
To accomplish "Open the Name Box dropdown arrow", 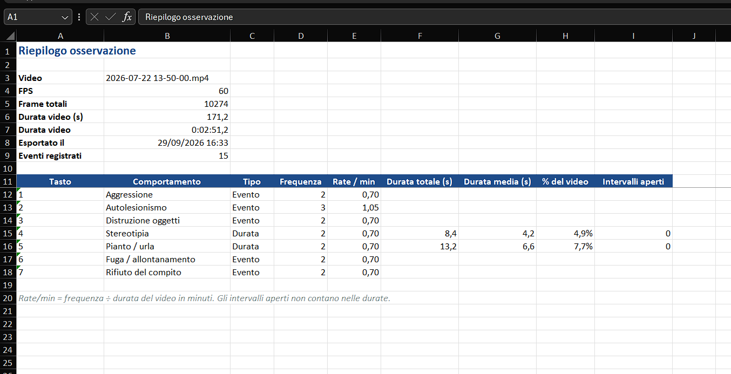I will point(65,17).
